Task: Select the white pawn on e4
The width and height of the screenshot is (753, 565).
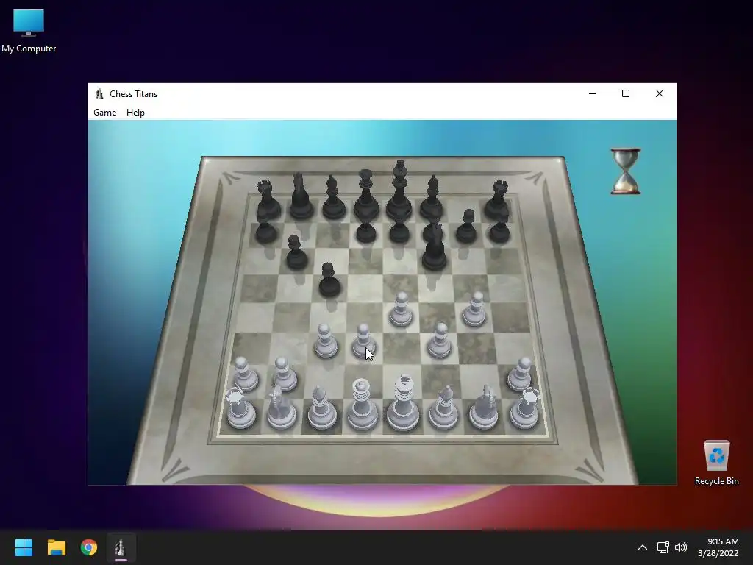Action: (401, 310)
